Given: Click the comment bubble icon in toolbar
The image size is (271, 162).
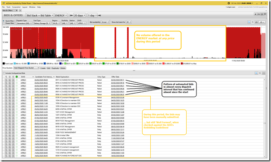Looking at the screenshot, I should pos(265,14).
